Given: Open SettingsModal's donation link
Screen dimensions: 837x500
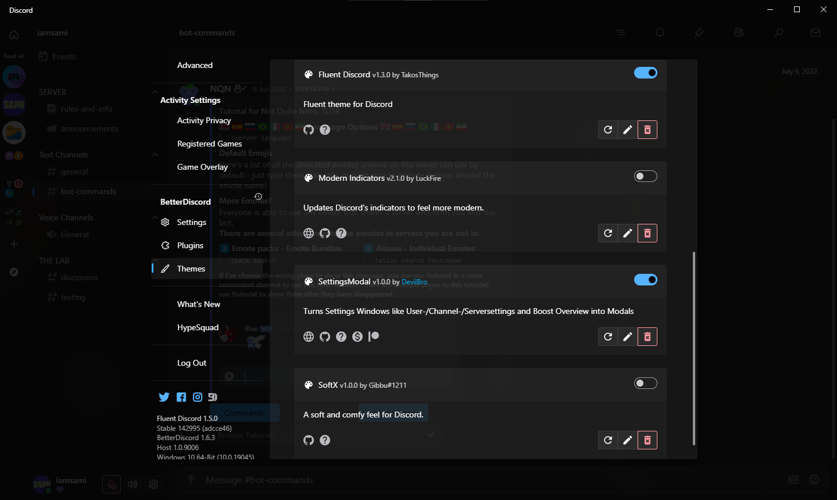Looking at the screenshot, I should [x=357, y=336].
